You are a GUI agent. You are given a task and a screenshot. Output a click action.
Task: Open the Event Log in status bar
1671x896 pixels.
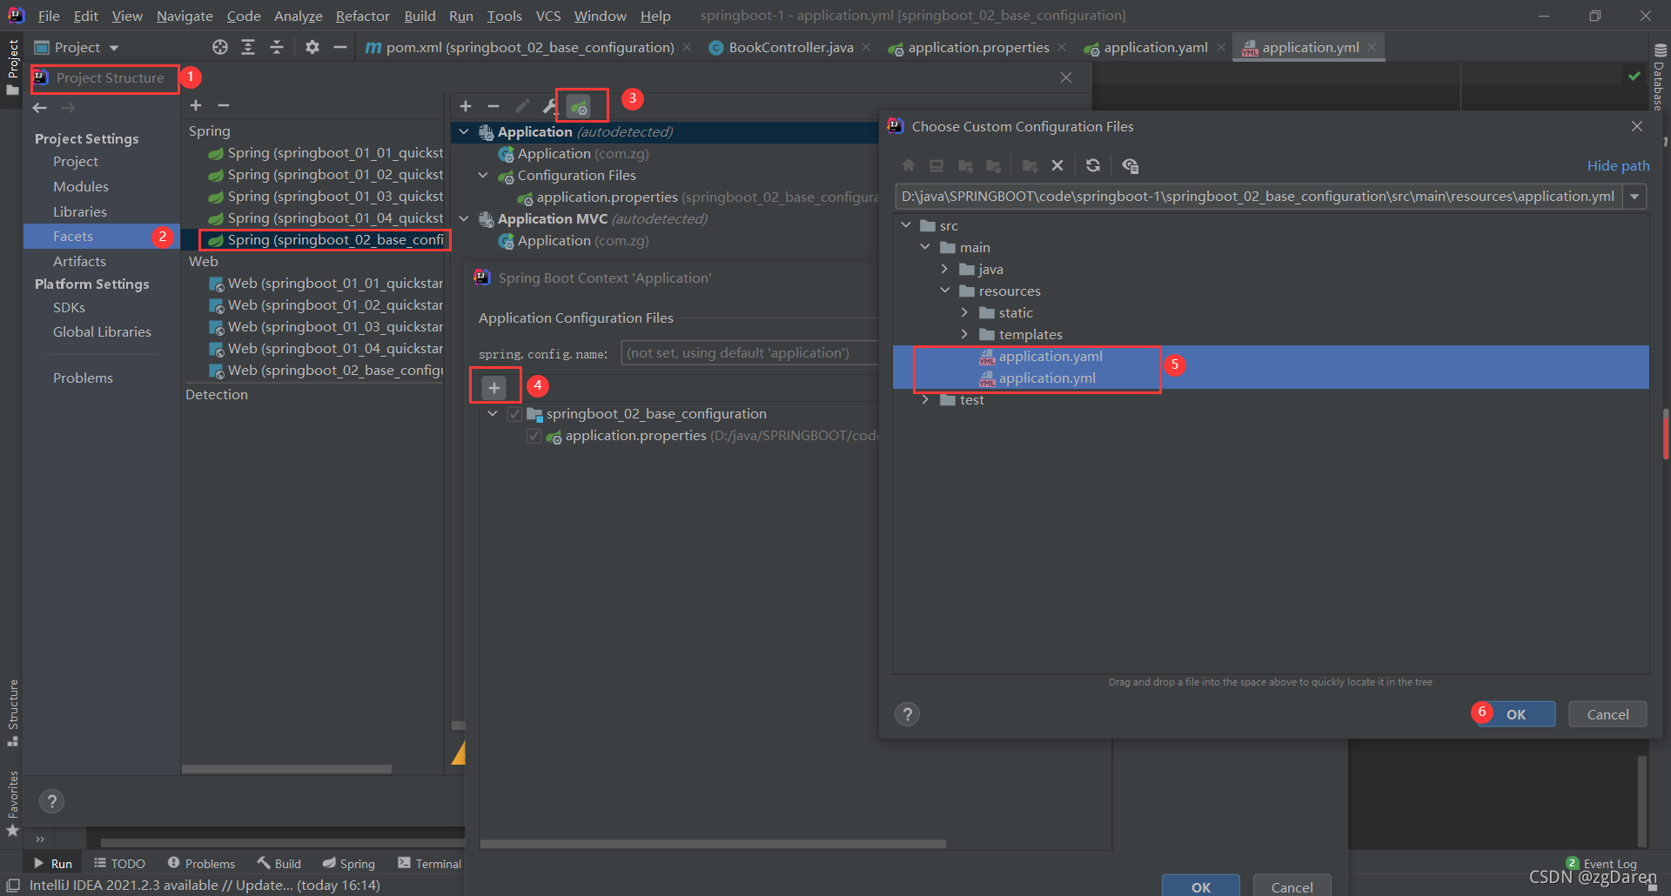pyautogui.click(x=1601, y=863)
